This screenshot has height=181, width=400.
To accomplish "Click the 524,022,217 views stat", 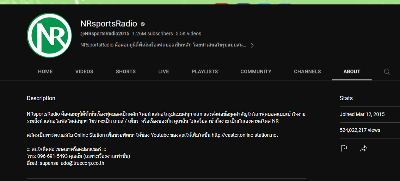I will [360, 130].
